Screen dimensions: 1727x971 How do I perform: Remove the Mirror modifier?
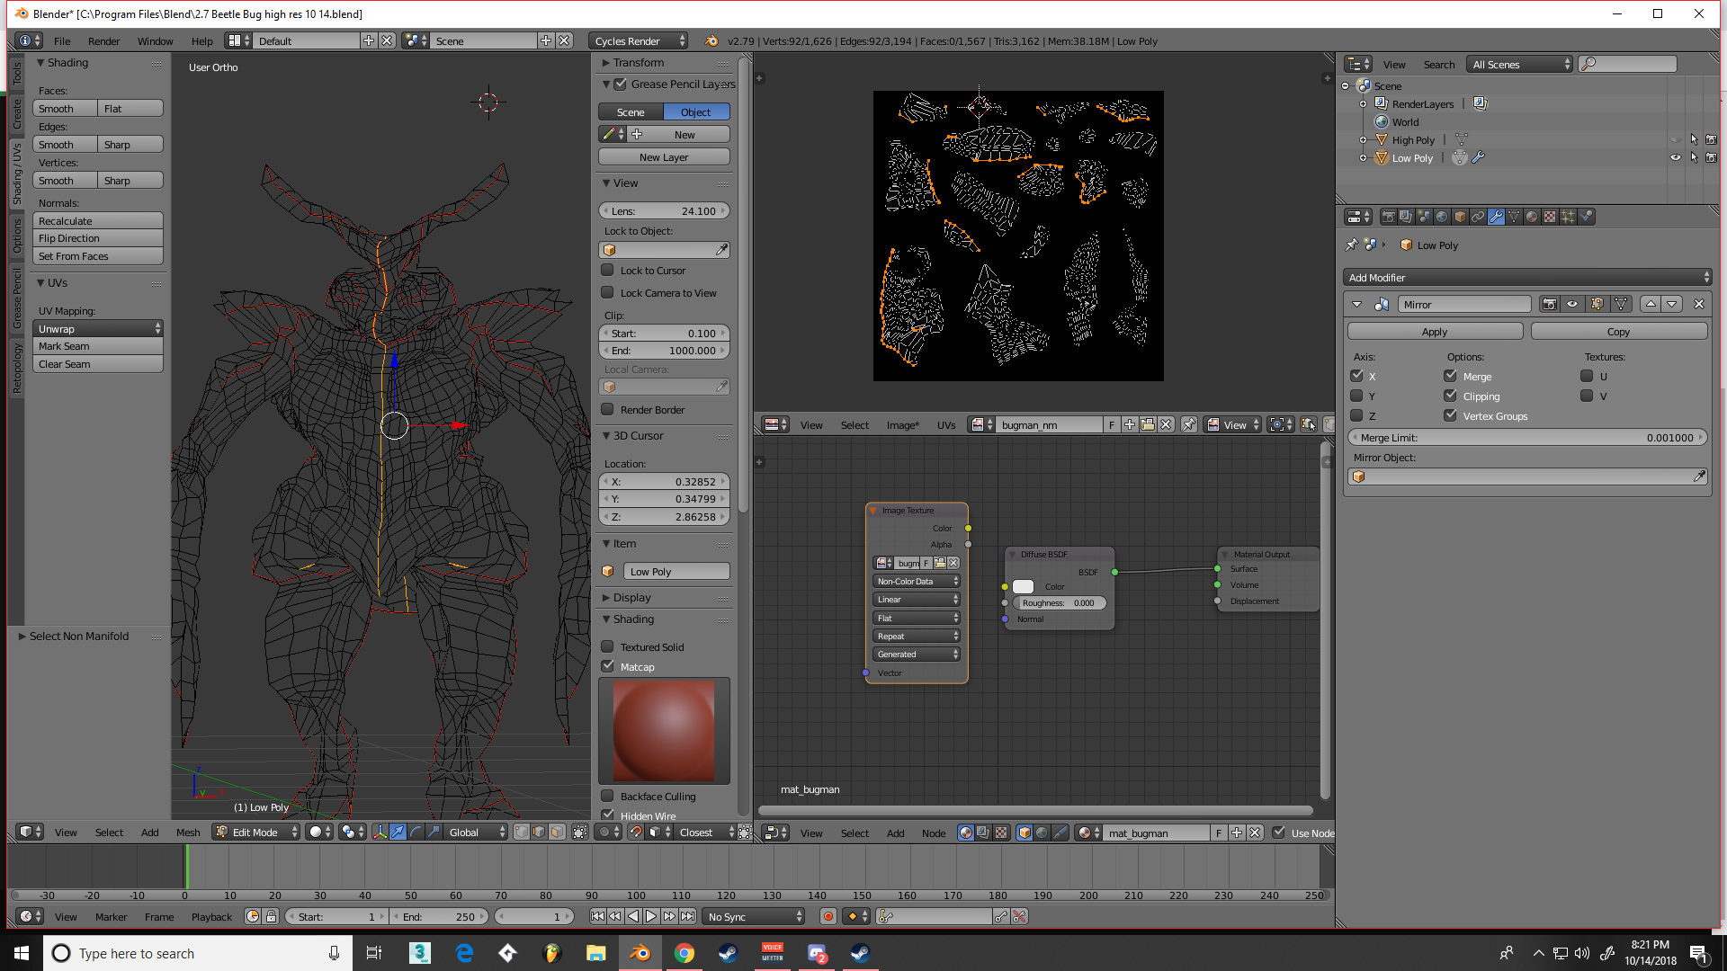click(1698, 305)
